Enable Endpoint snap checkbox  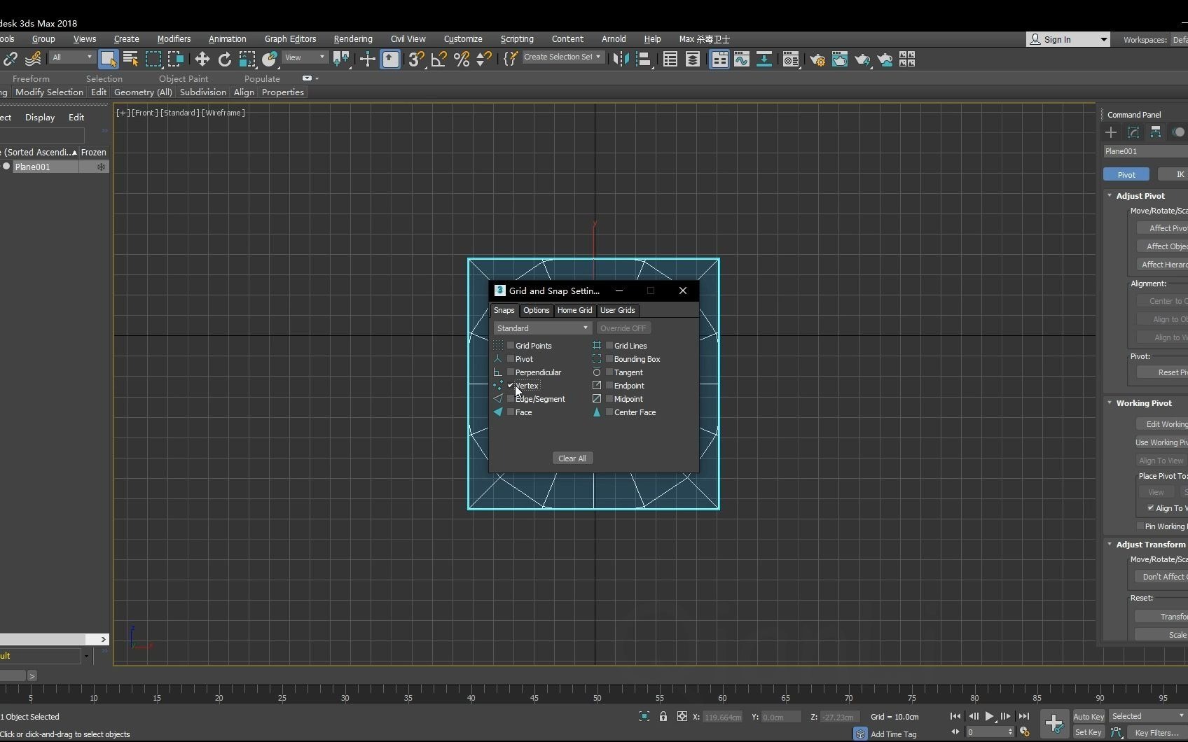click(609, 386)
